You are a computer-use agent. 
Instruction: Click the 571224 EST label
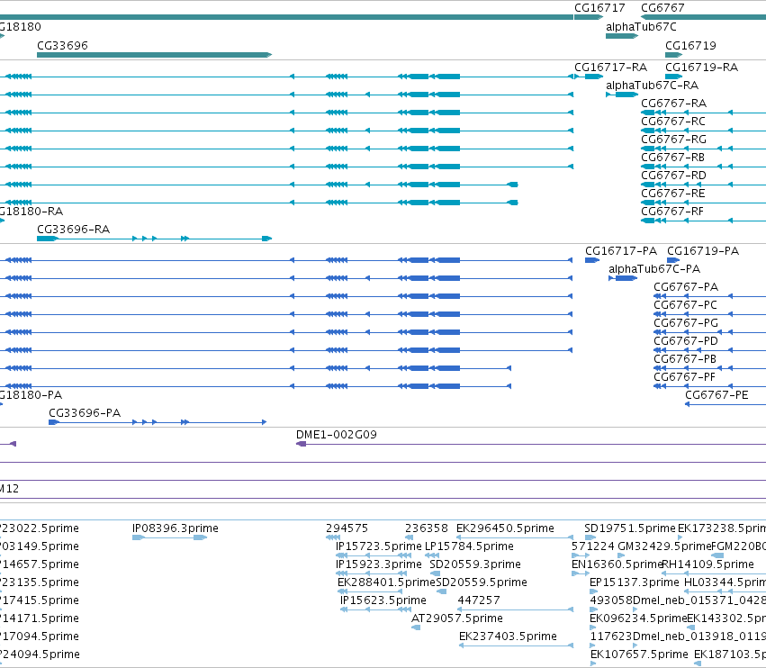(x=592, y=546)
